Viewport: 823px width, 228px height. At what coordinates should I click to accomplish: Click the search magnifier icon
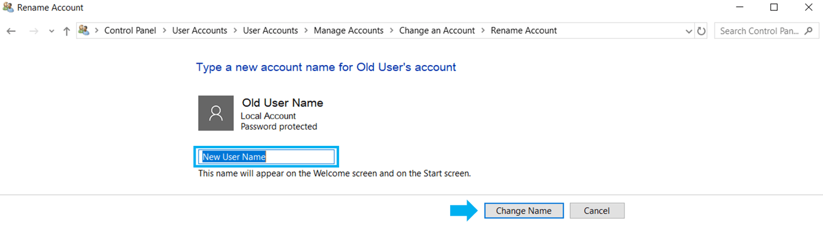809,31
